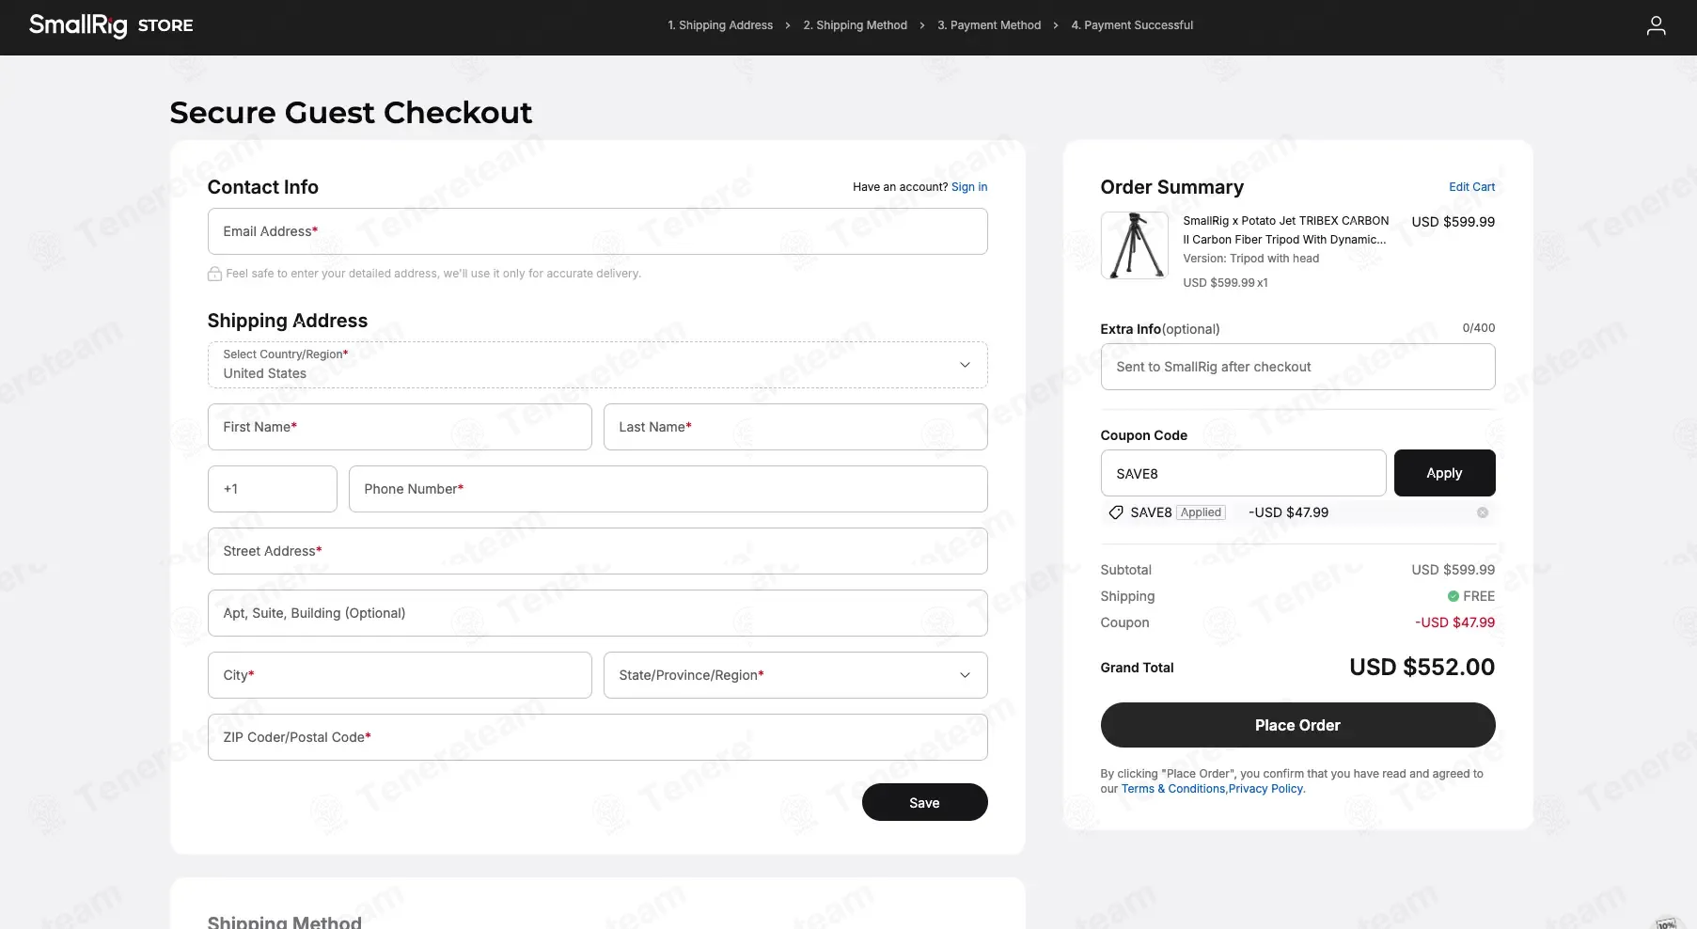
Task: Open the Privacy Policy link
Action: point(1265,789)
